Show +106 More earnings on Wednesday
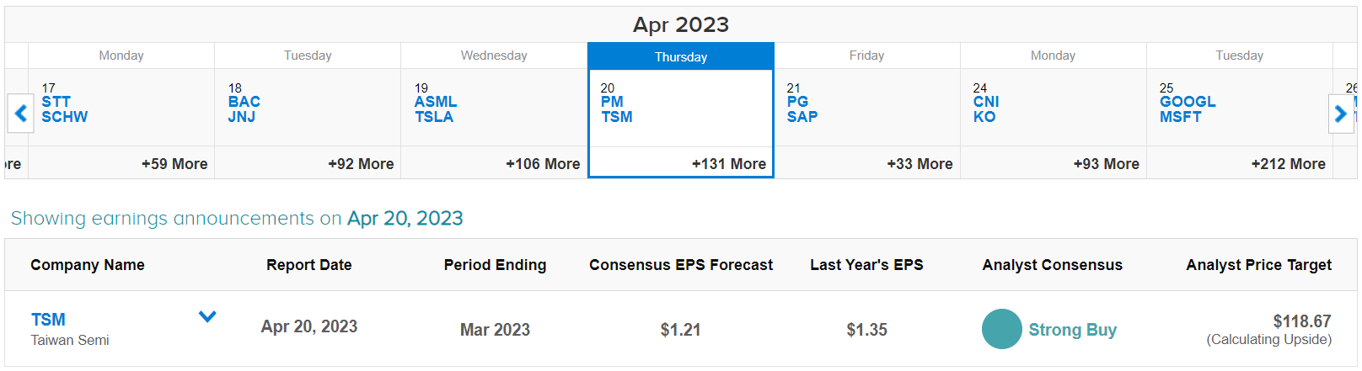Image resolution: width=1362 pixels, height=371 pixels. pyautogui.click(x=542, y=164)
